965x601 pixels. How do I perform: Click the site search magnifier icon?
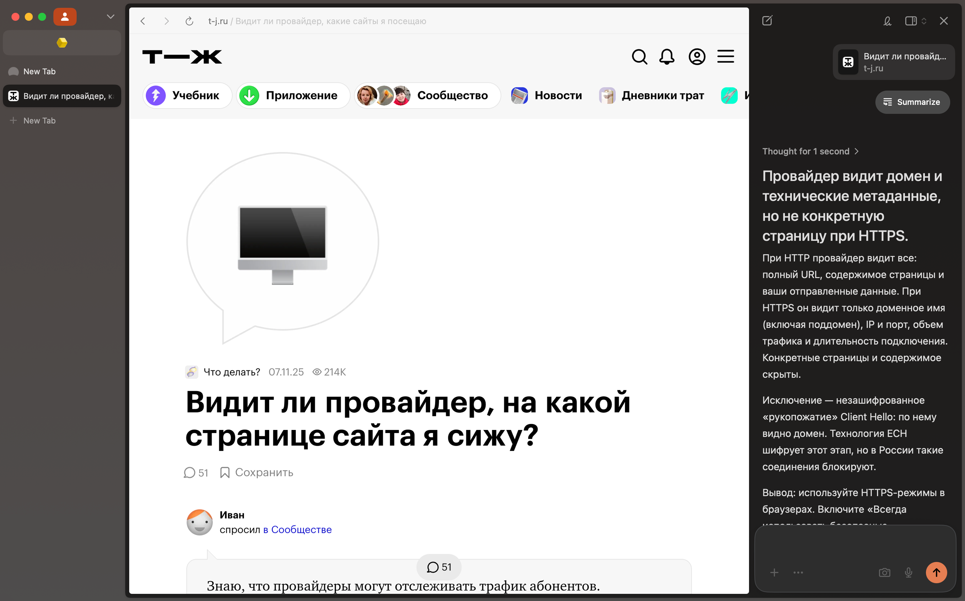point(639,57)
